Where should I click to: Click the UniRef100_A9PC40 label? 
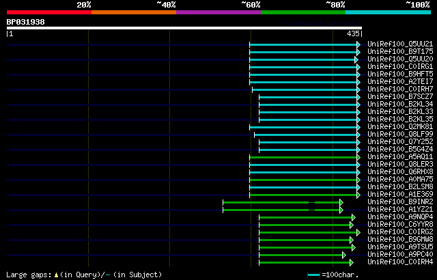point(400,255)
